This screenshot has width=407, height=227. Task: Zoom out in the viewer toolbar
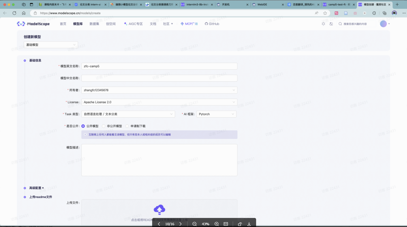pos(194,224)
